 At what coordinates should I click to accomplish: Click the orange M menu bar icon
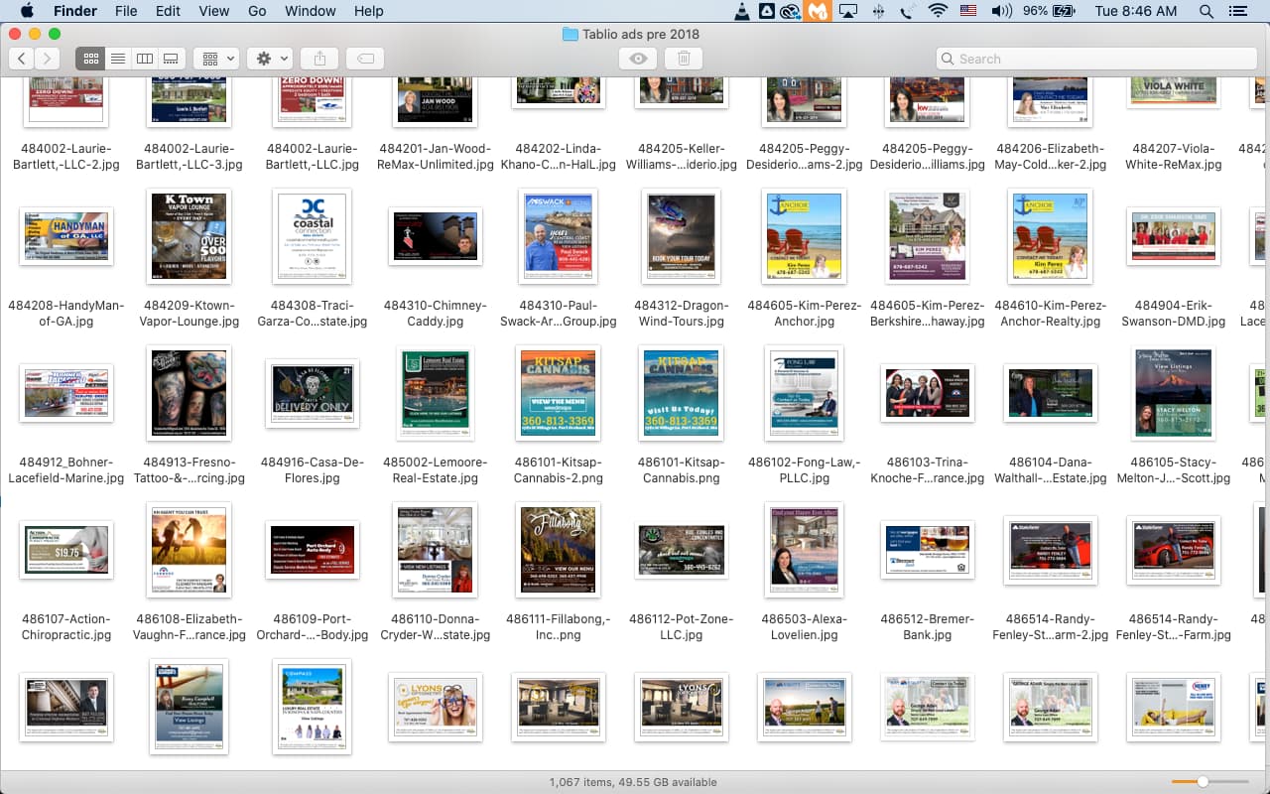click(817, 11)
